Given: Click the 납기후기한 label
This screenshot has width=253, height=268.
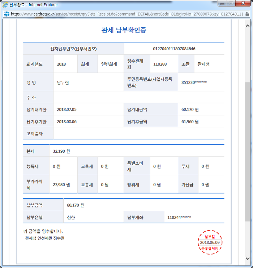Looking at the screenshot, I should tap(37, 122).
